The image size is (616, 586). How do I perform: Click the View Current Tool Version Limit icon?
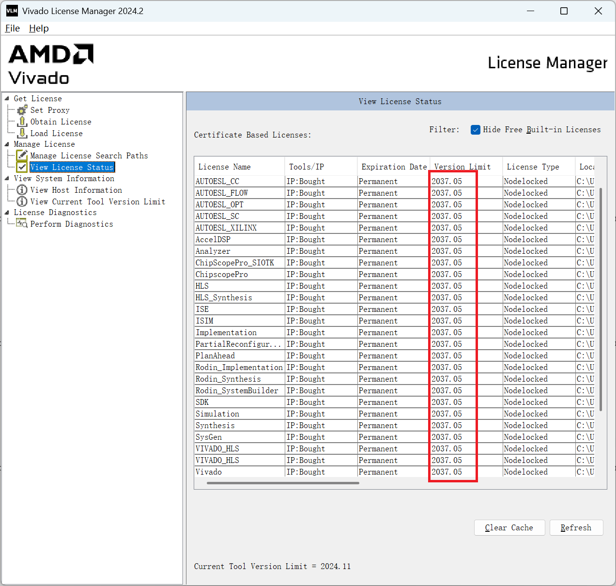pyautogui.click(x=22, y=201)
